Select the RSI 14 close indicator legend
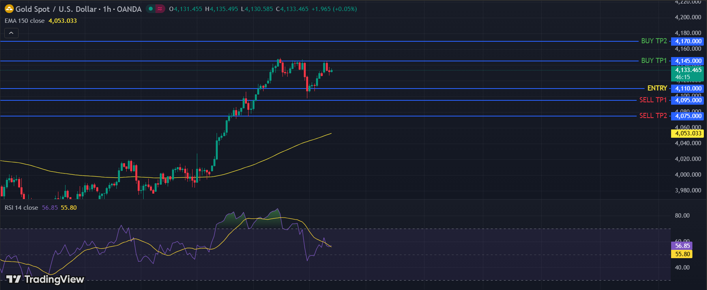 tap(21, 208)
